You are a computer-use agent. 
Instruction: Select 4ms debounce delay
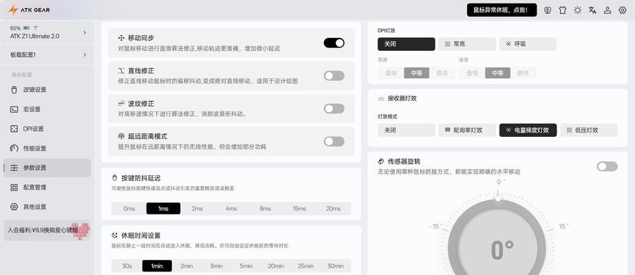tap(231, 209)
